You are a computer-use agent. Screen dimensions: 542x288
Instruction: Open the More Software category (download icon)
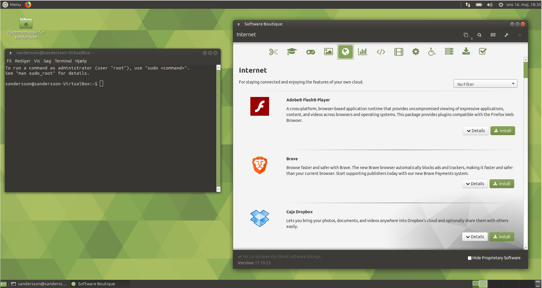pos(466,52)
